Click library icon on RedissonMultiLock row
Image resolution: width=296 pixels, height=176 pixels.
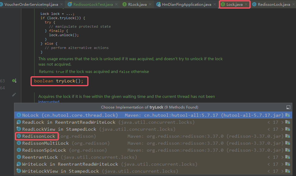click(x=288, y=143)
